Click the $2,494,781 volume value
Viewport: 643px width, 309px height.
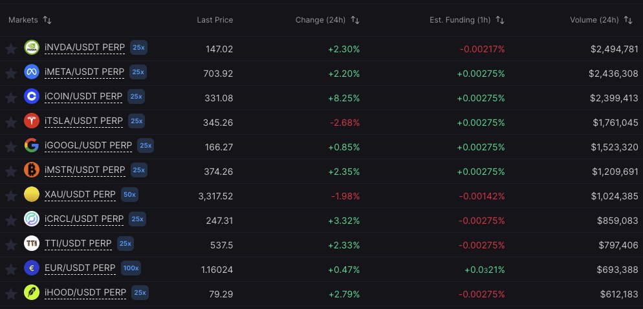(615, 49)
